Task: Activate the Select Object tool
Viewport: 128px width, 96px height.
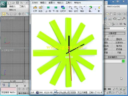Action: 4,14
